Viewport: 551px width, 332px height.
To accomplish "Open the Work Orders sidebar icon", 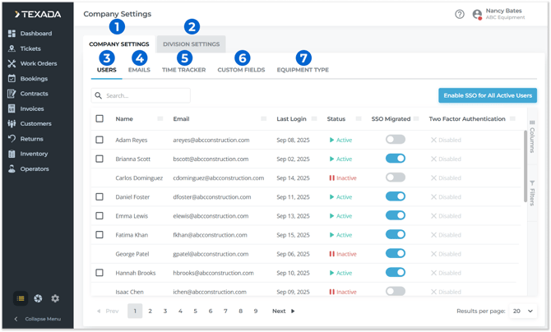I will point(12,63).
